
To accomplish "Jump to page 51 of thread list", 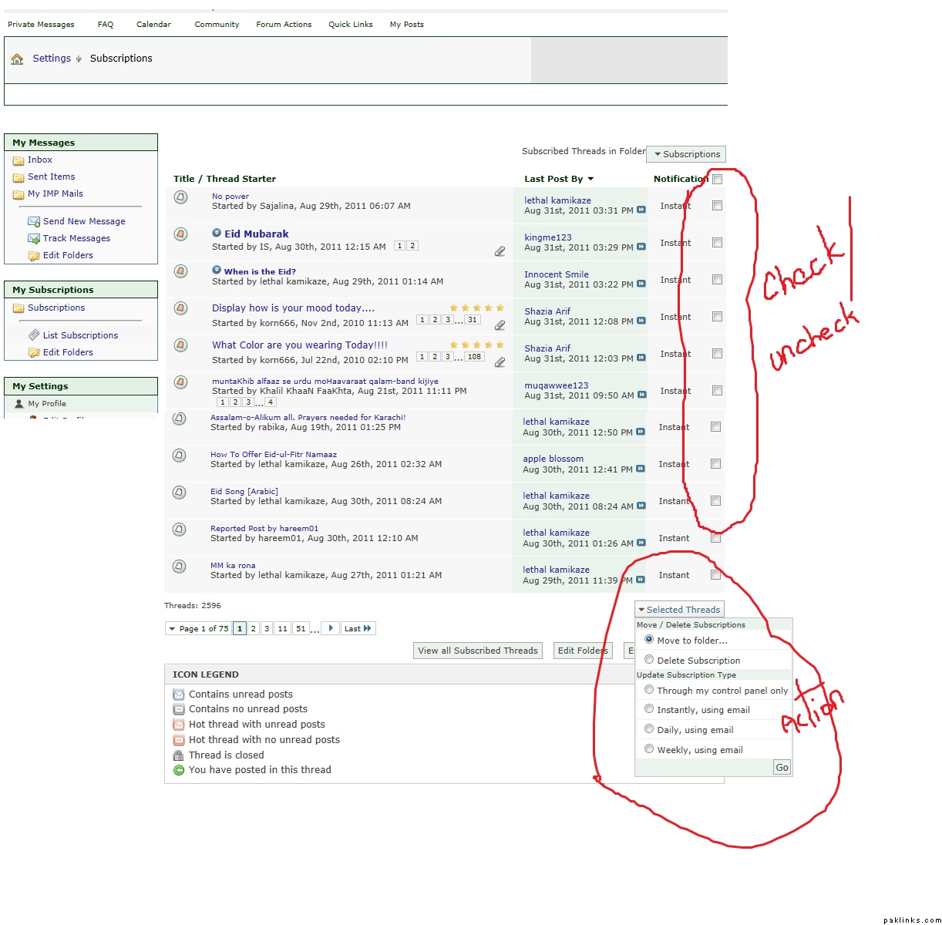I will (301, 629).
